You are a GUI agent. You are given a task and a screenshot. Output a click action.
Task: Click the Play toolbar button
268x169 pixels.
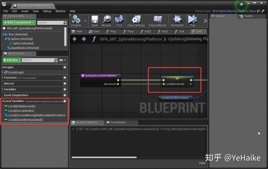coord(193,21)
